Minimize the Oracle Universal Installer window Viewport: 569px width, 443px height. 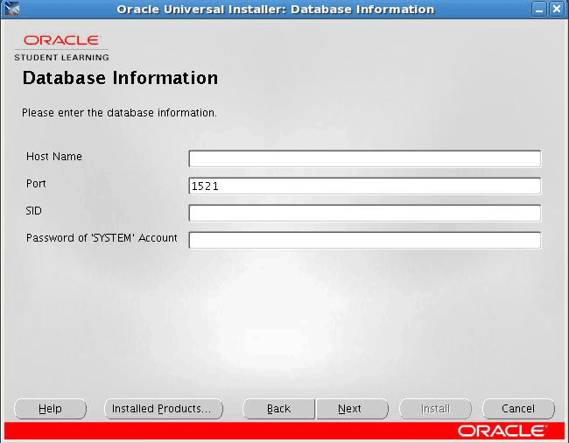tap(539, 9)
